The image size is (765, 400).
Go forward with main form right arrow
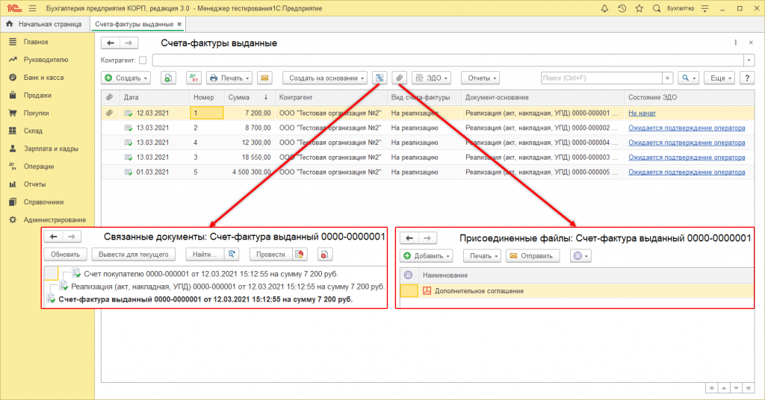pyautogui.click(x=128, y=43)
